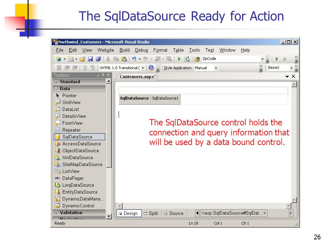
Task: Click the design surface vertical scrollbar down arrow
Action: point(294,200)
